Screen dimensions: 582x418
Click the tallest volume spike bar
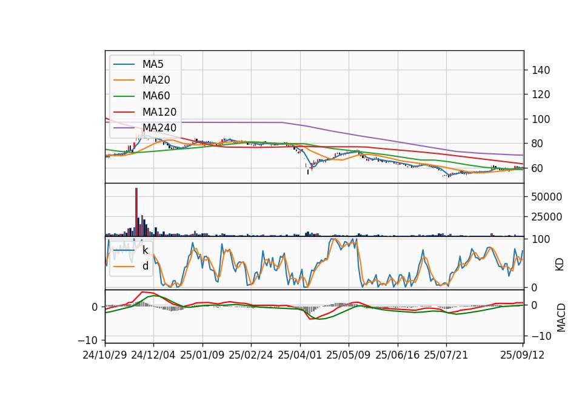136,212
